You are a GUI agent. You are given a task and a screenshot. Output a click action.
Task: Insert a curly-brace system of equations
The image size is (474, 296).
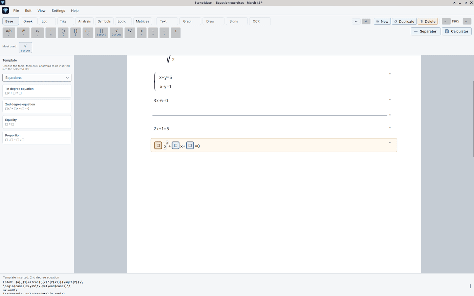[88, 32]
